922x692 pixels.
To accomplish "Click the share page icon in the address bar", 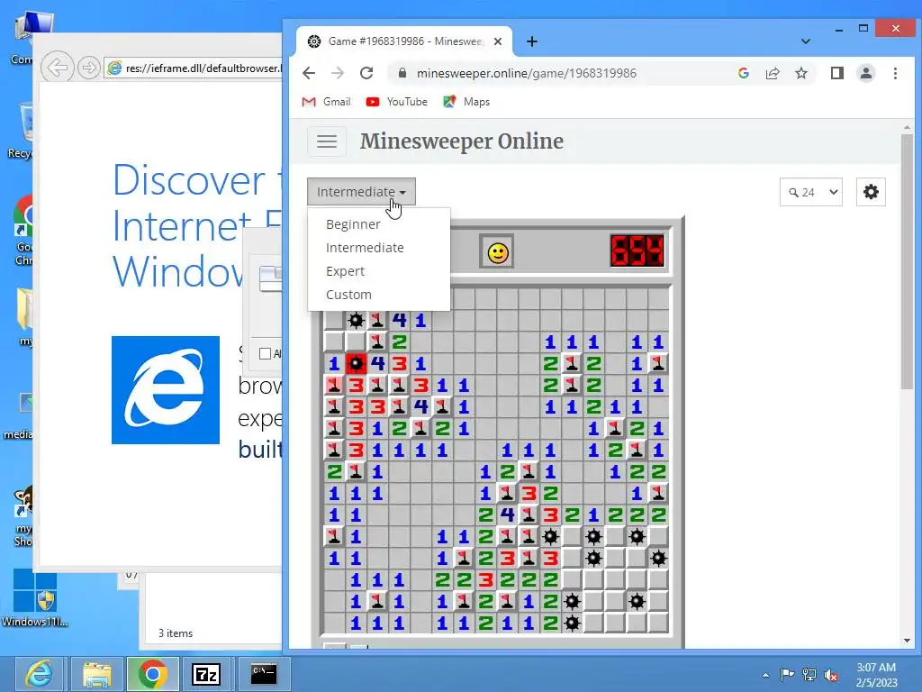I will click(772, 73).
